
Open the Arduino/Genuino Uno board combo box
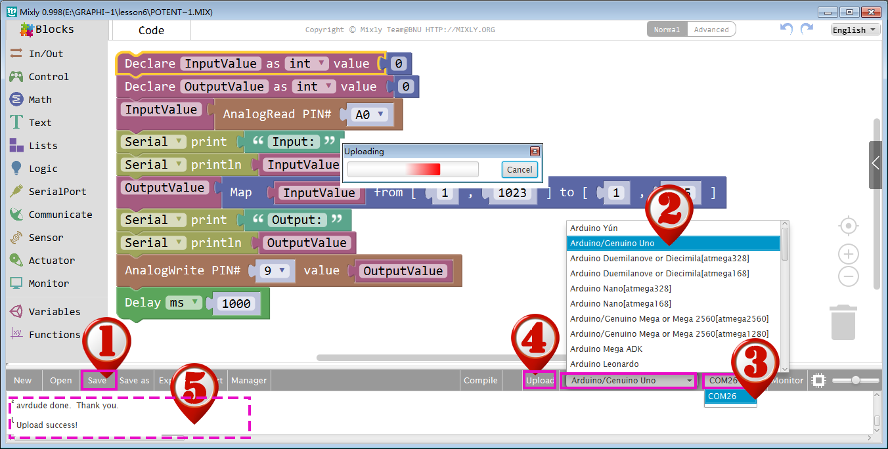coord(629,380)
